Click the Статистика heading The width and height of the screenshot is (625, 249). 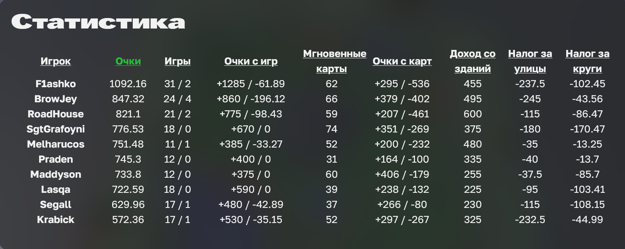coord(98,22)
